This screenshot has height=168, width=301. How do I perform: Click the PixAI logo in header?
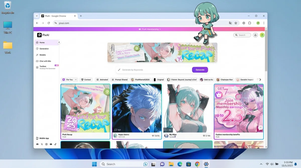[43, 35]
